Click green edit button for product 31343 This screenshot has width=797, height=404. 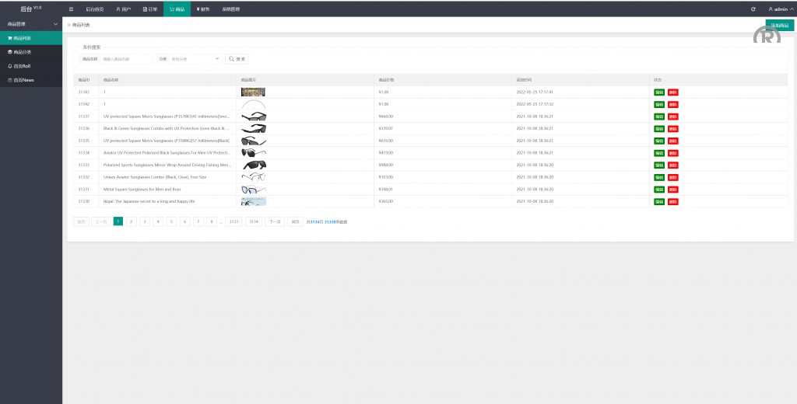pos(659,92)
